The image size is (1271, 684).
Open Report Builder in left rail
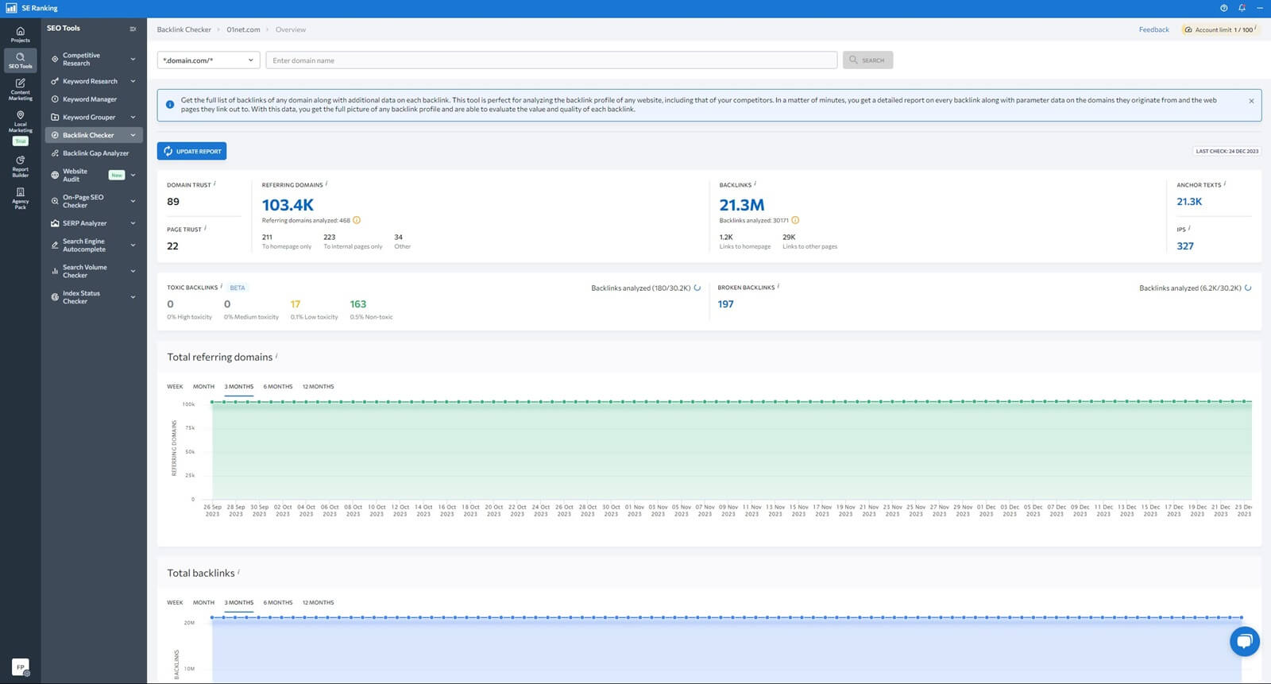pos(21,165)
